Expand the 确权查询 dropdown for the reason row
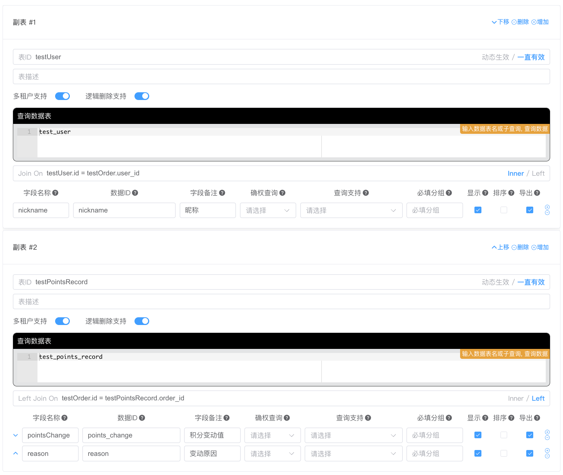This screenshot has width=563, height=475. (x=272, y=454)
